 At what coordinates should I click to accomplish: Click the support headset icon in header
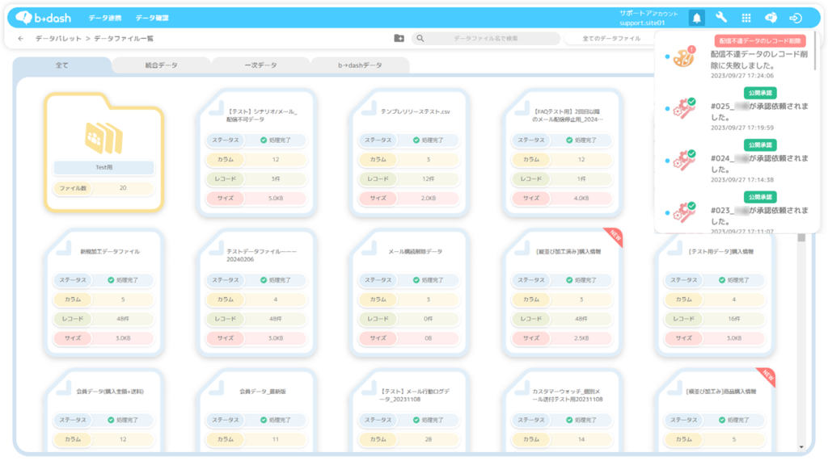click(x=771, y=18)
